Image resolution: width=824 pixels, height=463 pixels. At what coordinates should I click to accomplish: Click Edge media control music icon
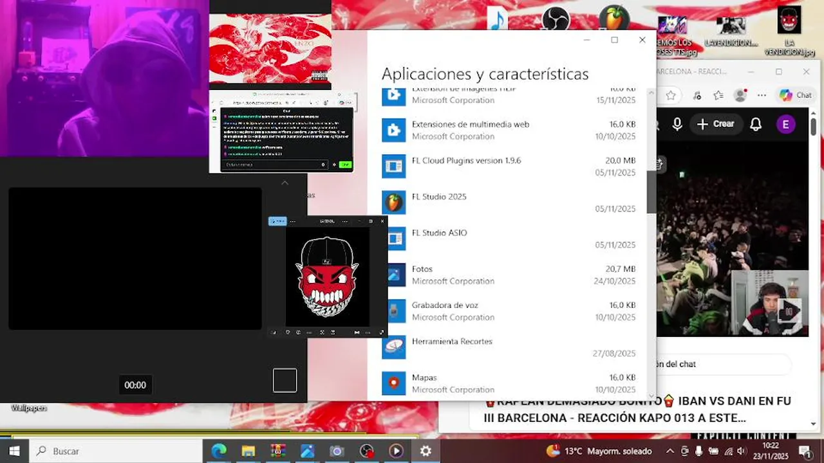697,95
